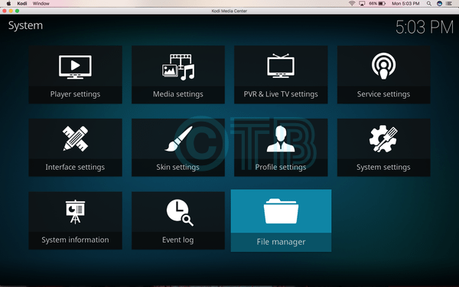The width and height of the screenshot is (459, 287).
Task: Open System information presentation icon
Action: click(x=75, y=212)
